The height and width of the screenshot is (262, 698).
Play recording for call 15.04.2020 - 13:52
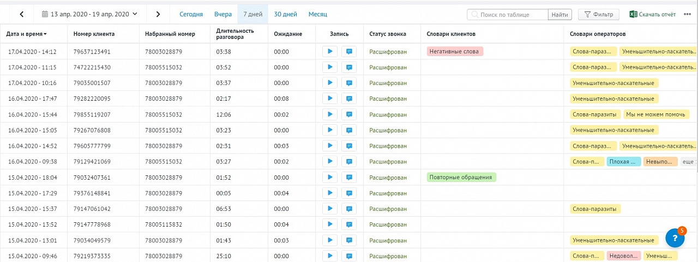point(329,224)
